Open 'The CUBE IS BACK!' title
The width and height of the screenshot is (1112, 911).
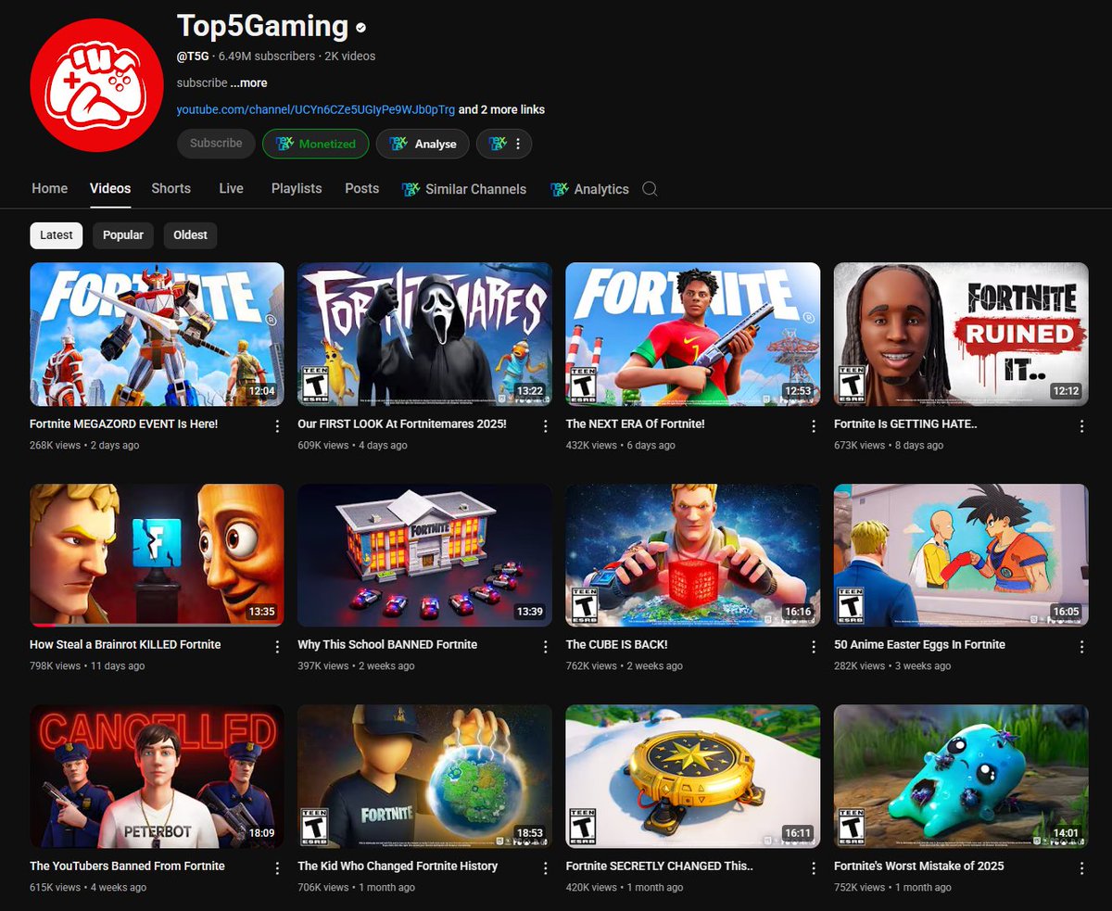(x=617, y=644)
